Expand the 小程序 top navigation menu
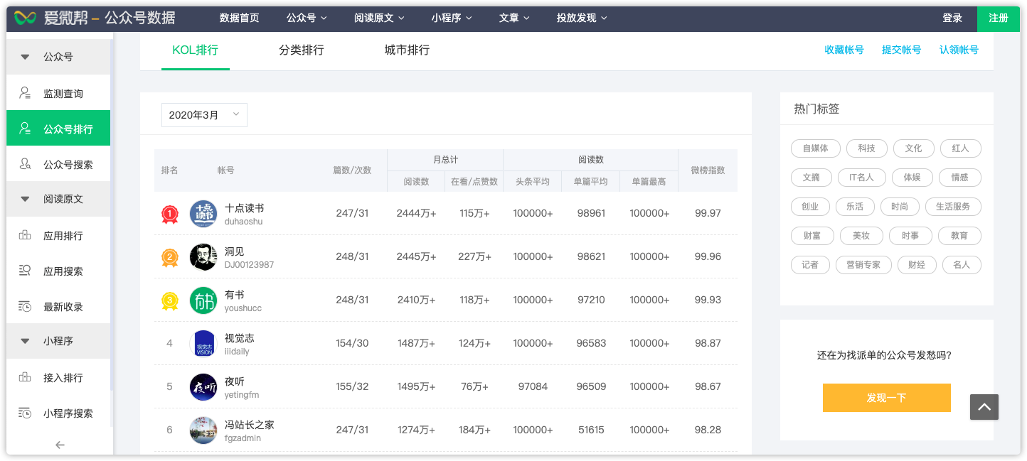This screenshot has width=1027, height=461. [452, 18]
